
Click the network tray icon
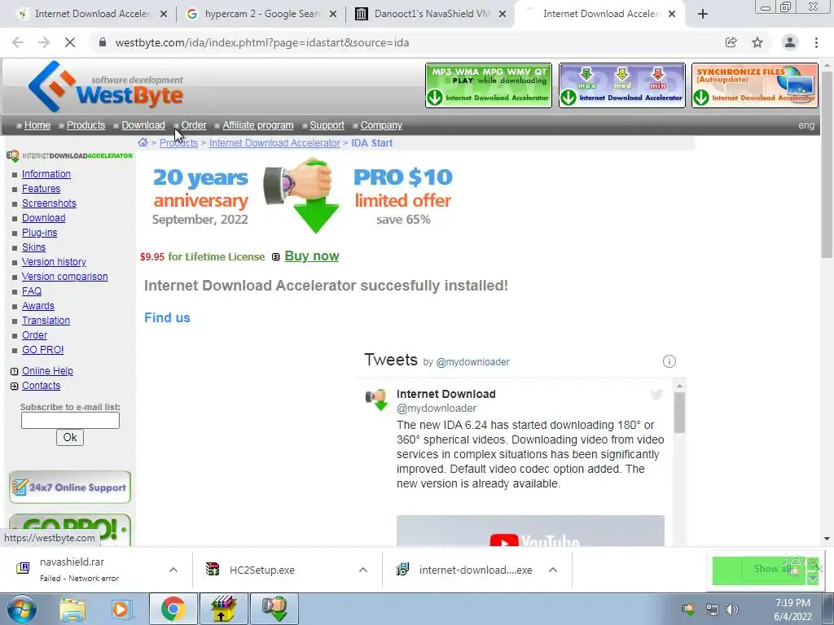point(712,610)
